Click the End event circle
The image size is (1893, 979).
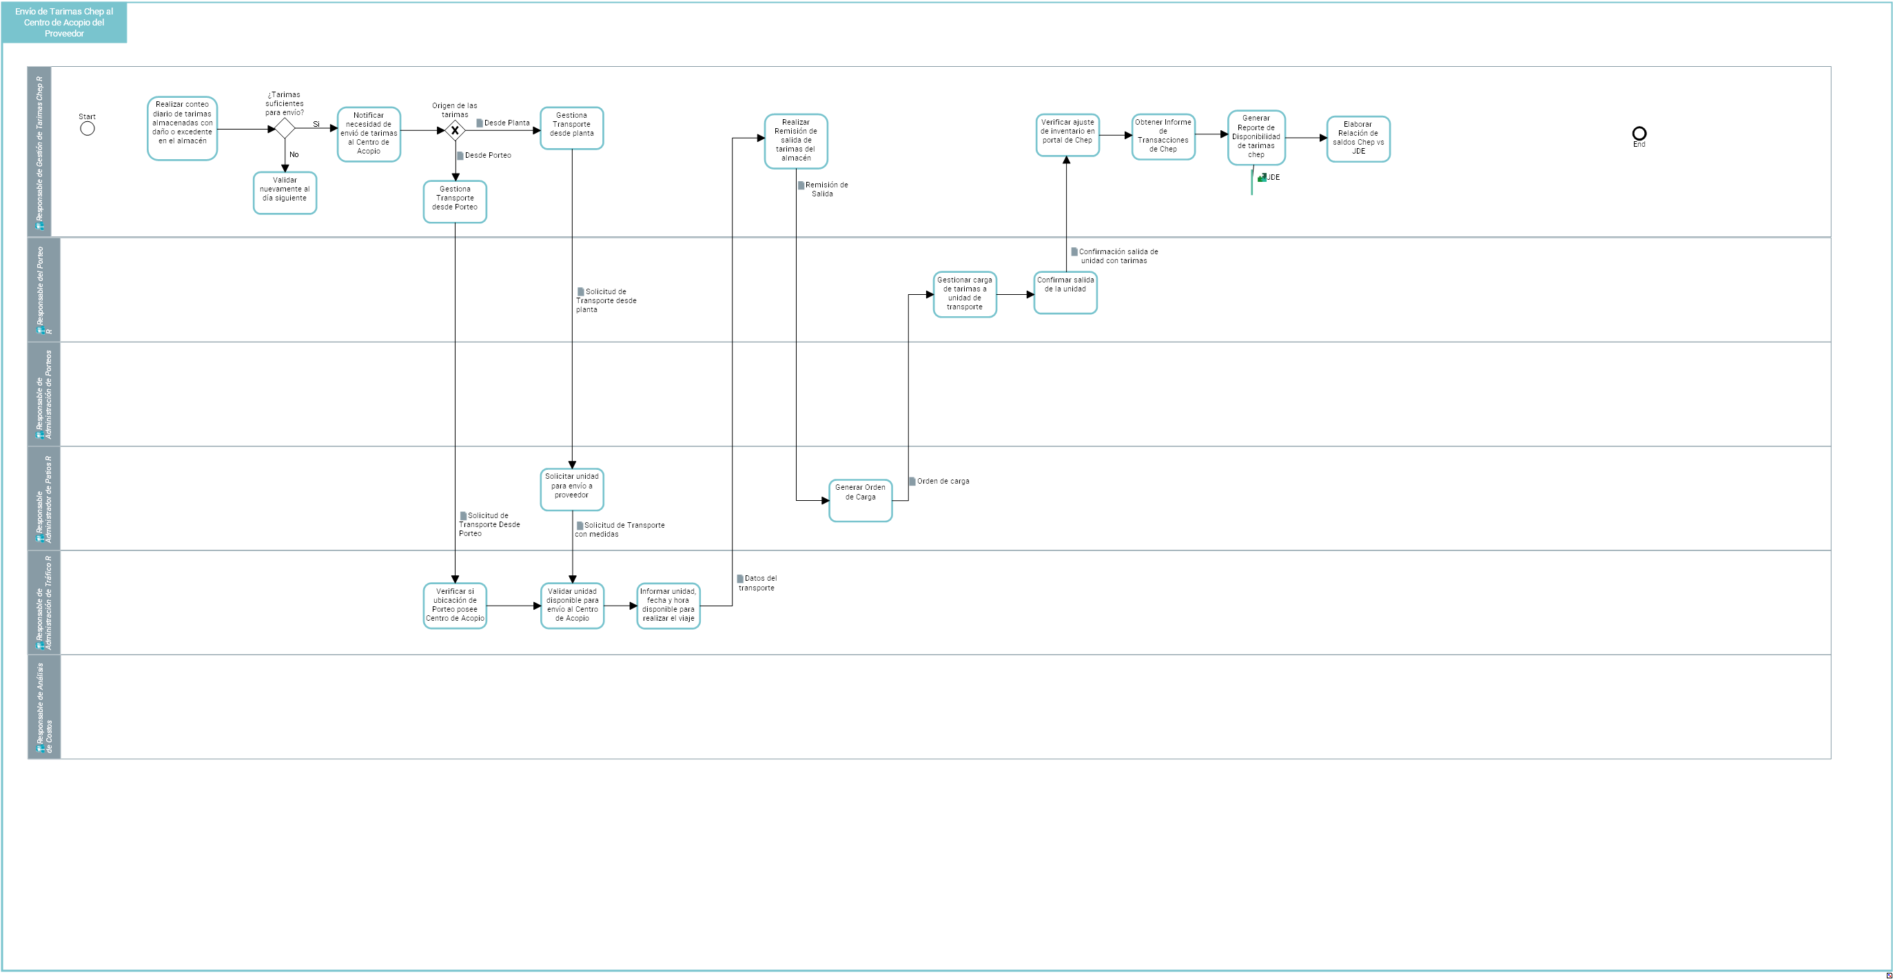1639,134
